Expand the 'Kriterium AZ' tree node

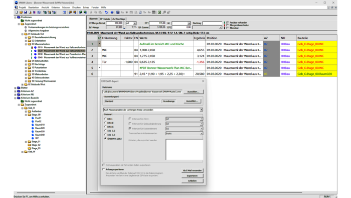[x=15, y=91]
